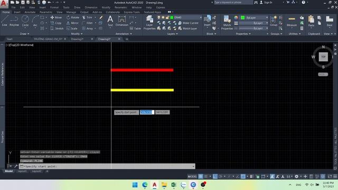Select the Polyline tool
The height and width of the screenshot is (190, 338).
point(14,21)
